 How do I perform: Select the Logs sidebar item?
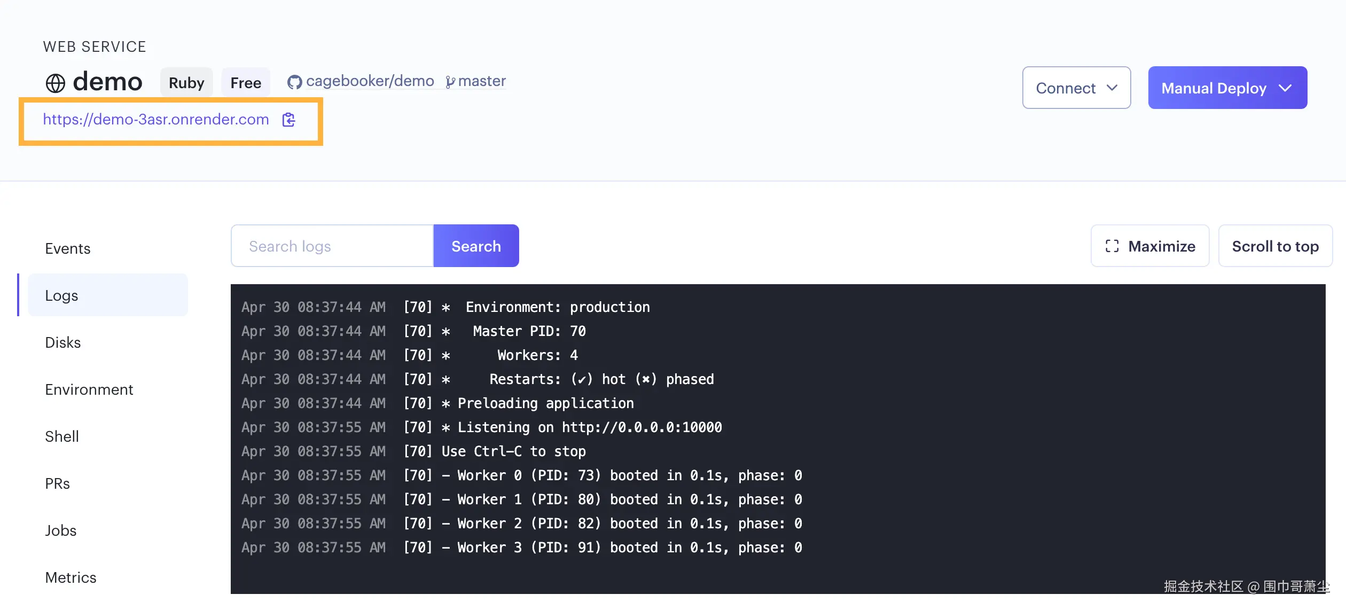[x=62, y=295]
